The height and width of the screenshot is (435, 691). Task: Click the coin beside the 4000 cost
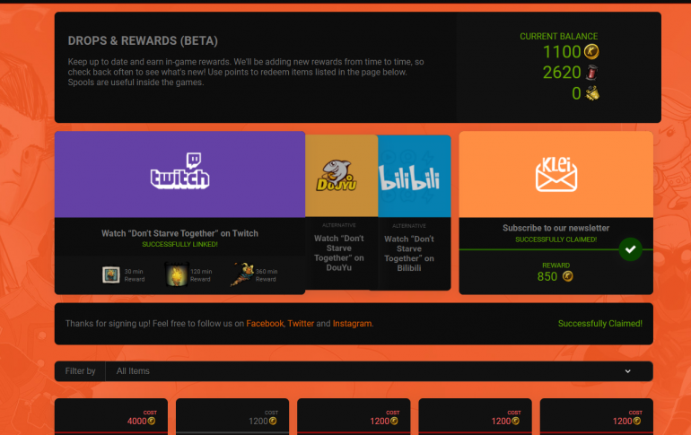point(152,421)
